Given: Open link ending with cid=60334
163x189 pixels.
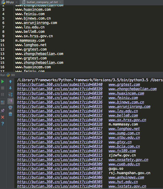Looking at the screenshot, I should coord(60,111).
